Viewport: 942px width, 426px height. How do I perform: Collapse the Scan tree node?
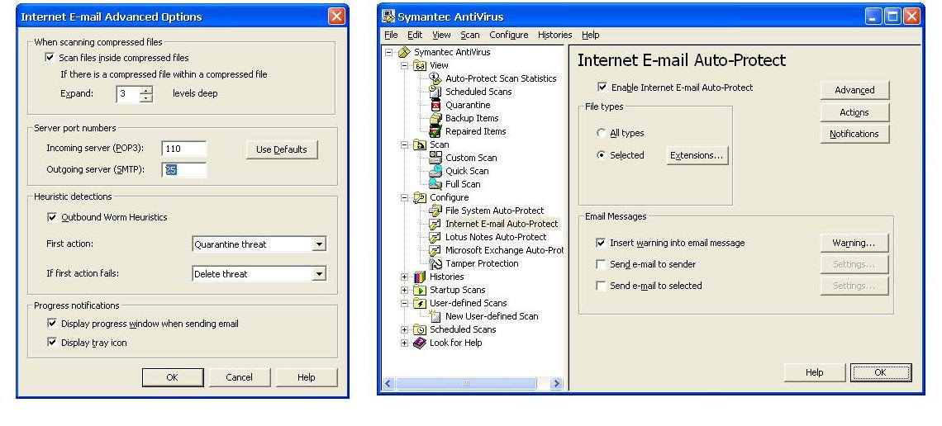pos(404,144)
